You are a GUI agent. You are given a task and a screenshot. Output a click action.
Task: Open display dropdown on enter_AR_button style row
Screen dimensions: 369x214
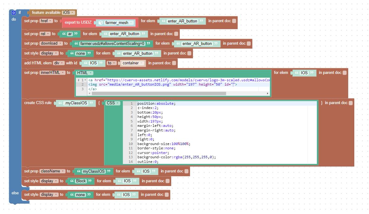pyautogui.click(x=49, y=53)
